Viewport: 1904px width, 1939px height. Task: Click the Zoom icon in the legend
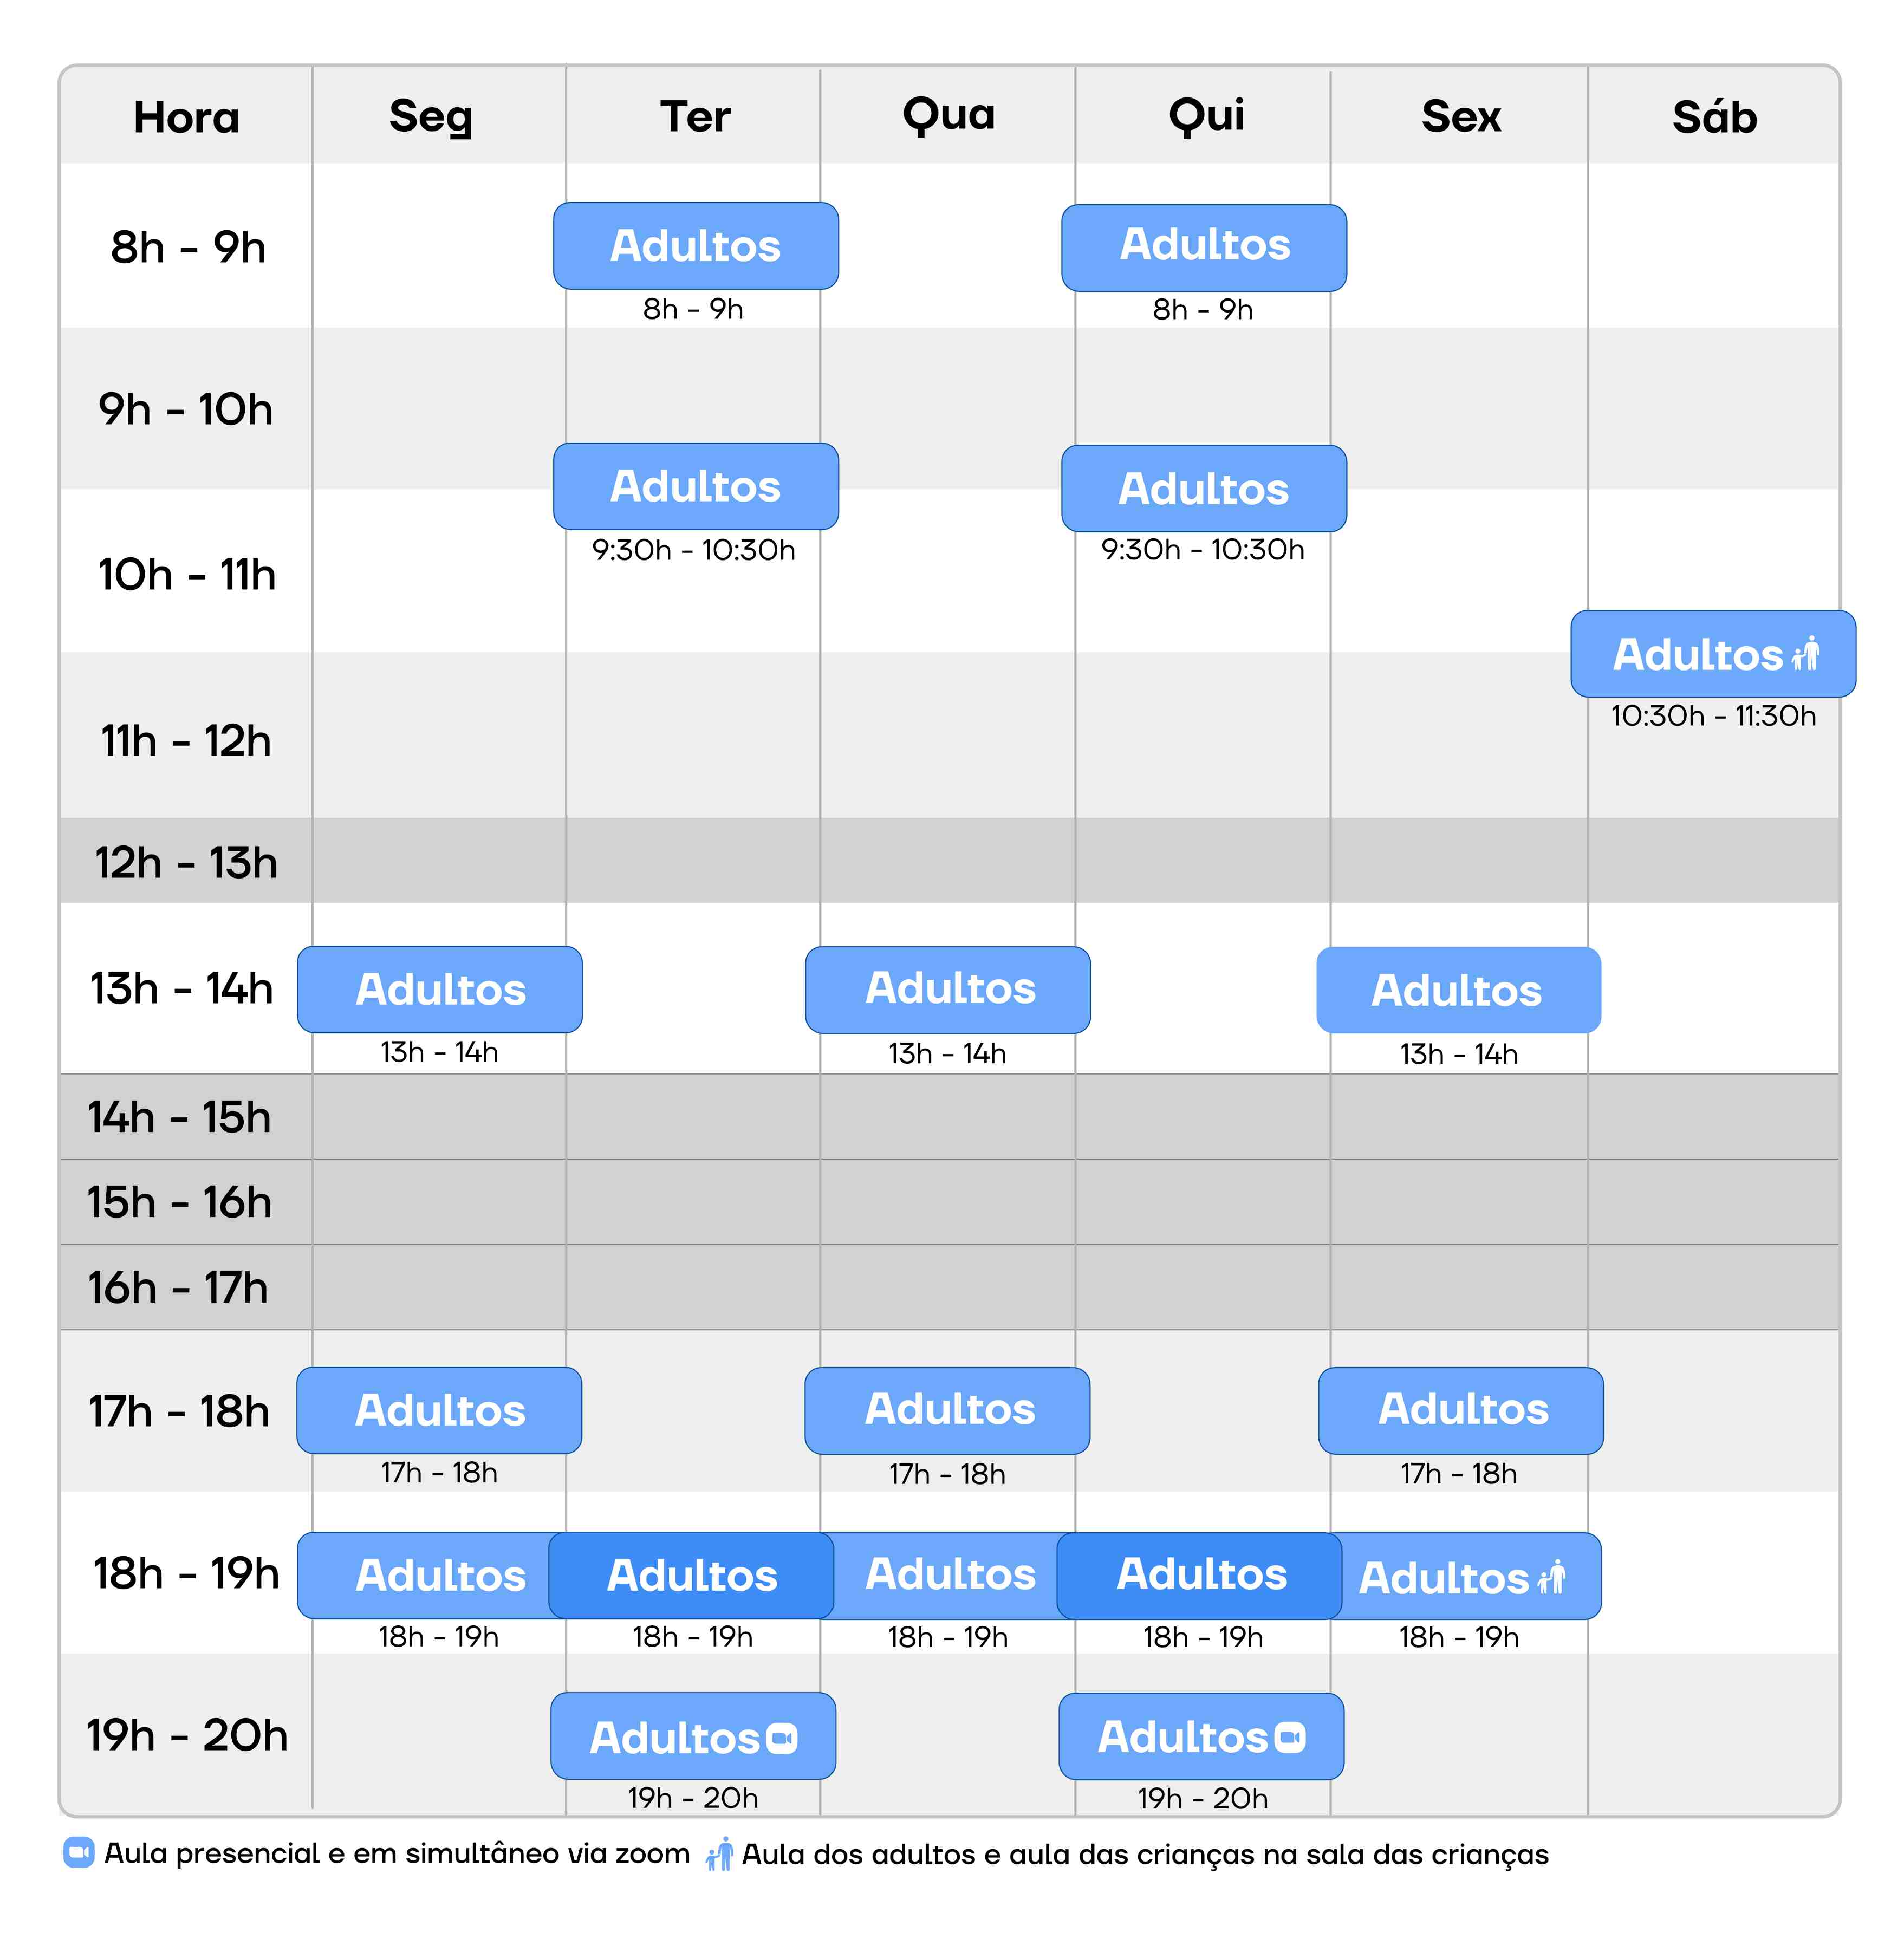pos(79,1853)
